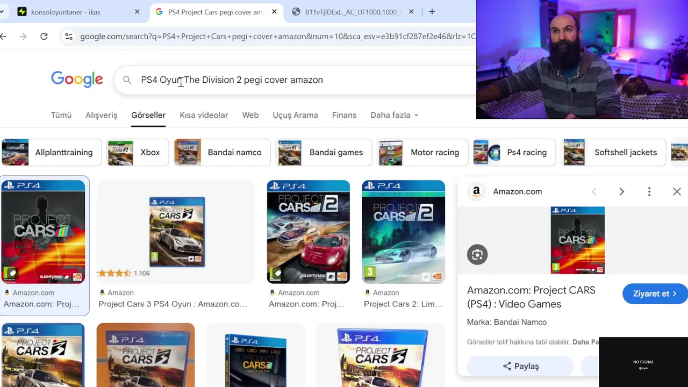The width and height of the screenshot is (688, 387).
Task: Open the Kısa videolar tab
Action: (x=204, y=115)
